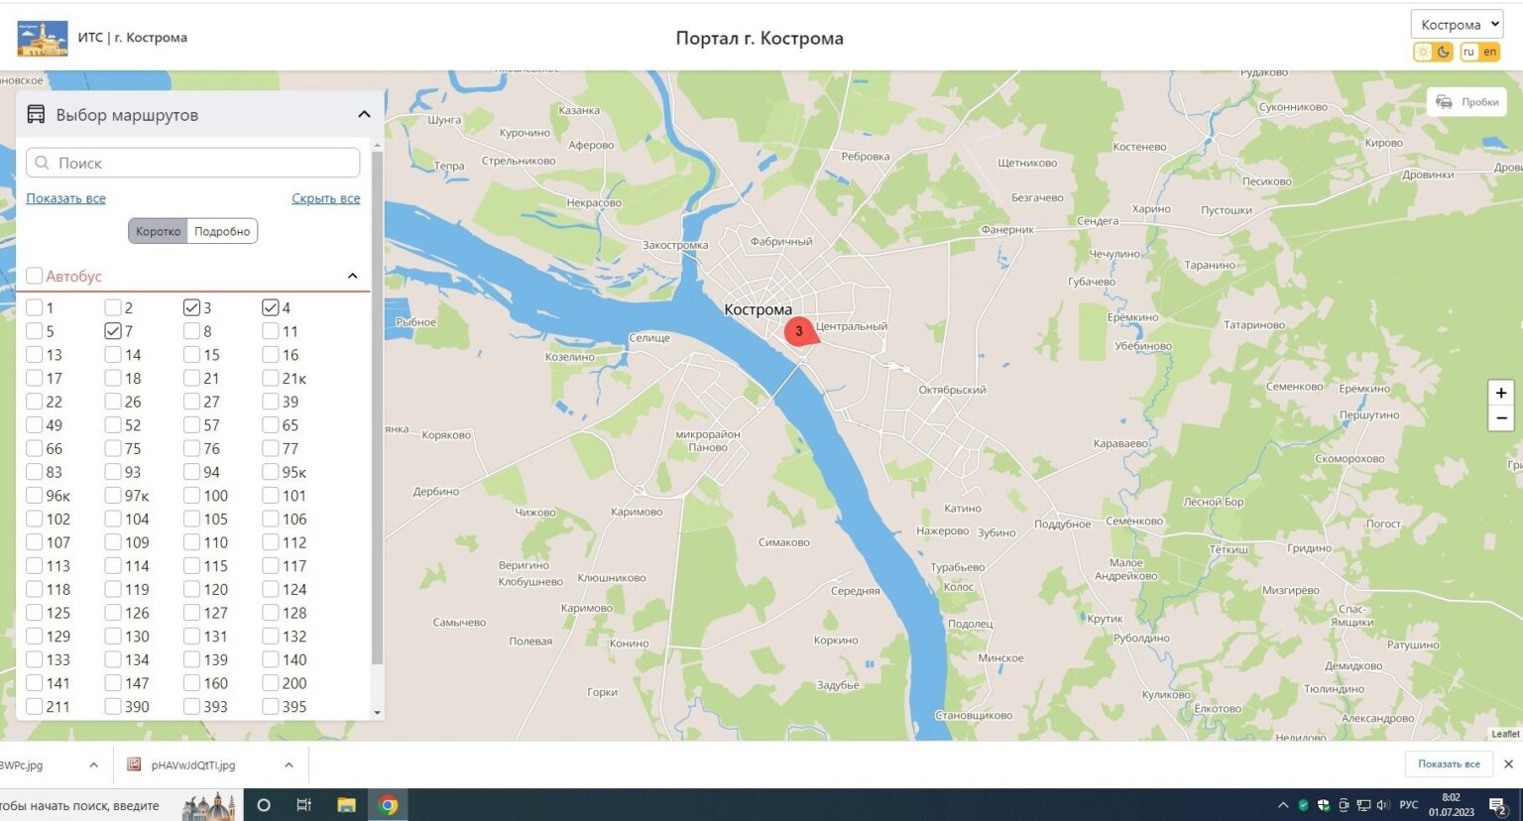Open Chrome from the taskbar
Image resolution: width=1523 pixels, height=821 pixels.
pos(389,805)
